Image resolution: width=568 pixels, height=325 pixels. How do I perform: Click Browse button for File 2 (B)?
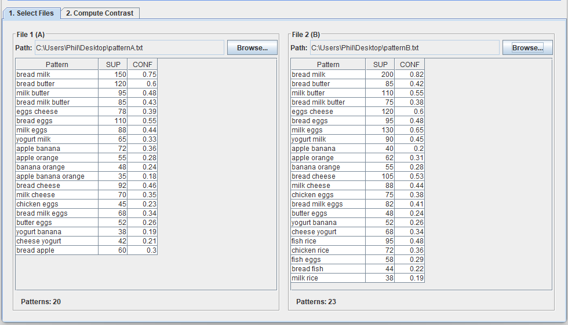click(x=527, y=48)
